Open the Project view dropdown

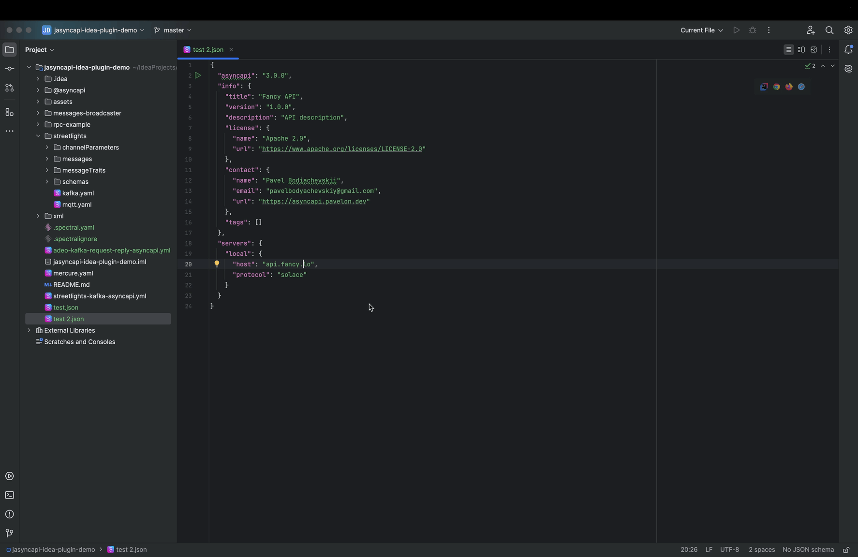pyautogui.click(x=40, y=50)
